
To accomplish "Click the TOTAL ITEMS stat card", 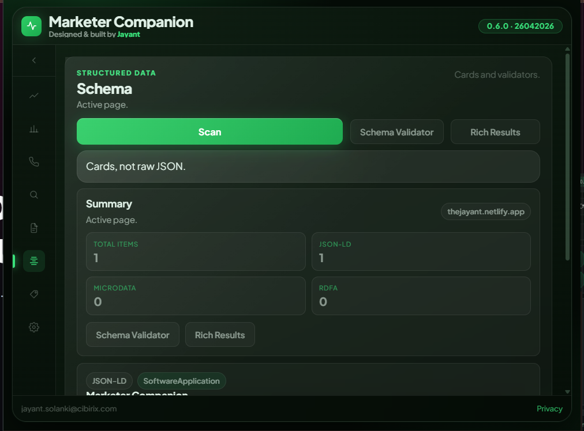I will click(x=196, y=251).
